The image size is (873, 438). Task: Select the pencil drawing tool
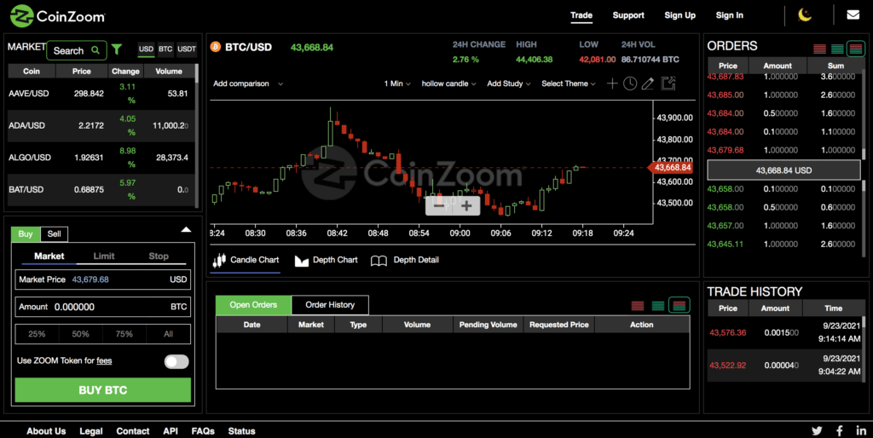(x=648, y=84)
